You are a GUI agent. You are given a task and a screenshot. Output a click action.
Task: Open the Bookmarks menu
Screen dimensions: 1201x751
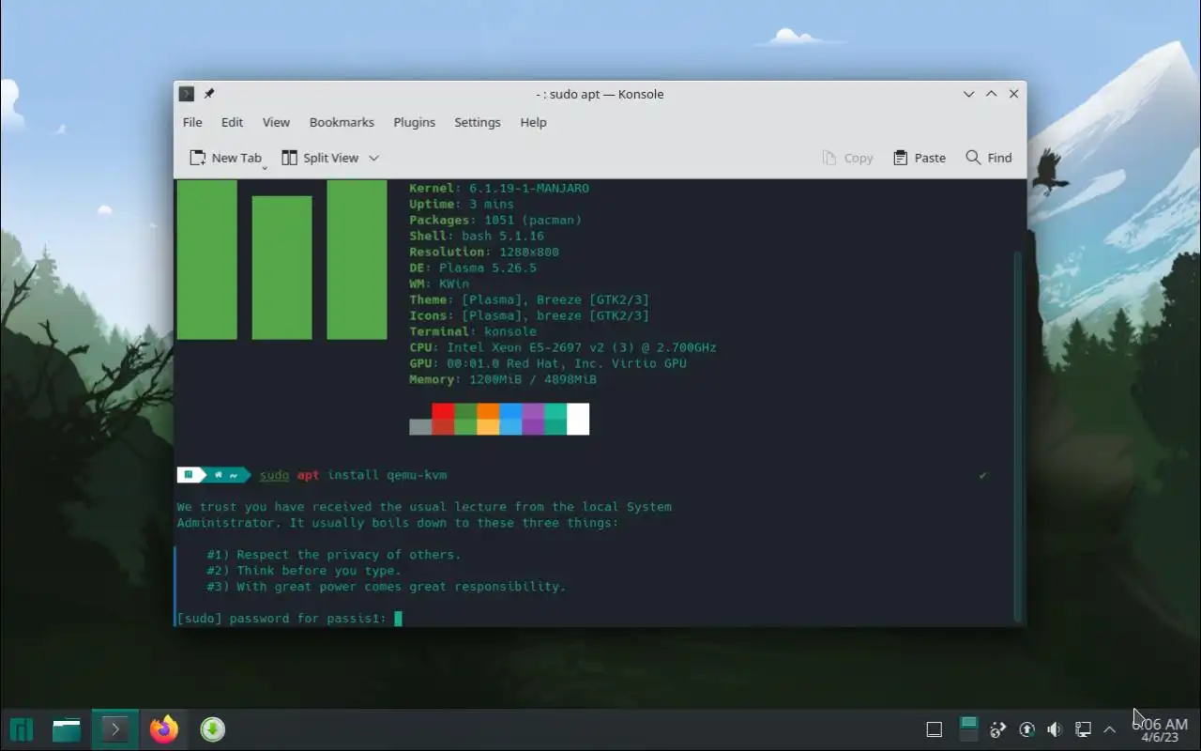tap(342, 122)
